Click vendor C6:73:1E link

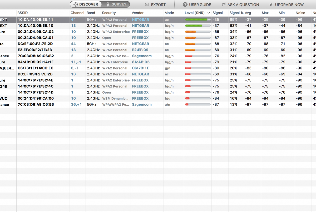coord(140,68)
